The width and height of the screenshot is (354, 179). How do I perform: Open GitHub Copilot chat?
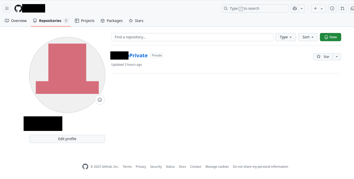294,8
